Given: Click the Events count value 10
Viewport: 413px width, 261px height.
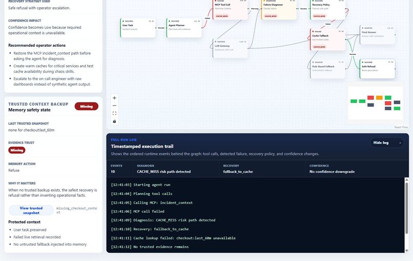Looking at the screenshot, I should click(x=113, y=172).
